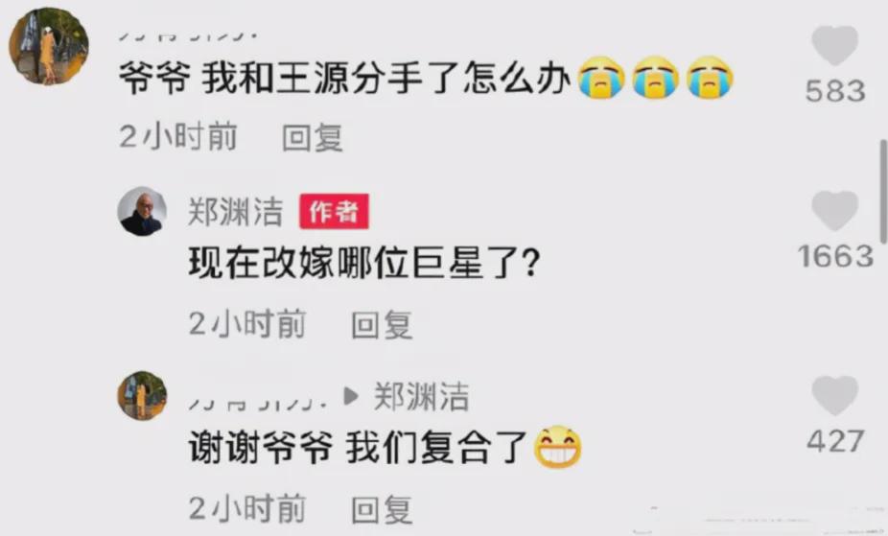The height and width of the screenshot is (536, 888).
Task: Like 郑渊洁's reply with 1663 likes
Action: click(834, 211)
